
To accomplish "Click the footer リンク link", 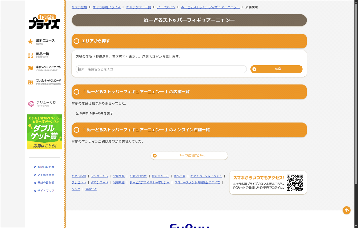I will (x=76, y=189).
